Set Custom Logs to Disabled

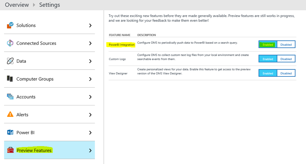(x=286, y=59)
